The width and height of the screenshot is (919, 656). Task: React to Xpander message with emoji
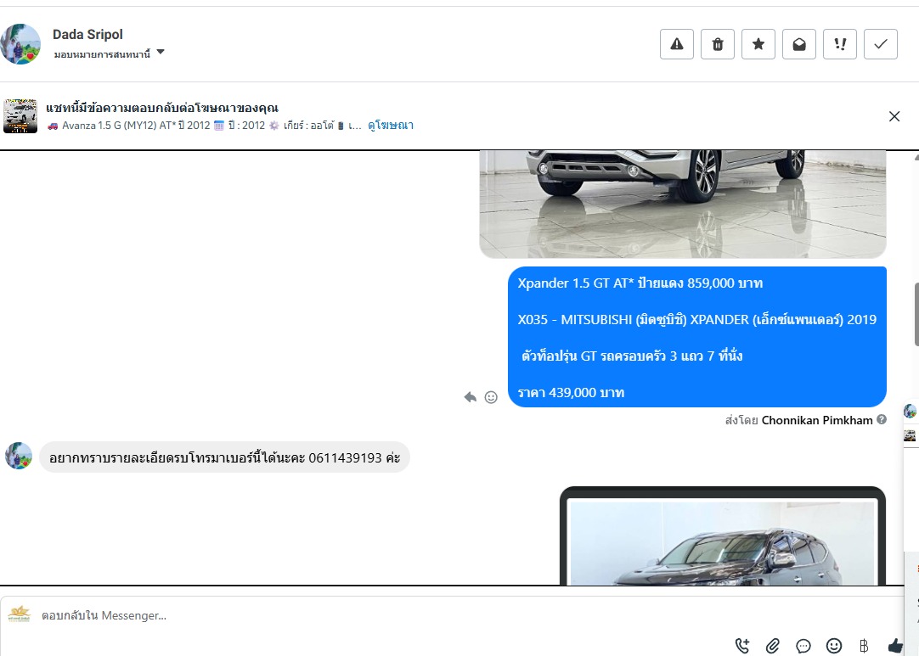click(491, 397)
